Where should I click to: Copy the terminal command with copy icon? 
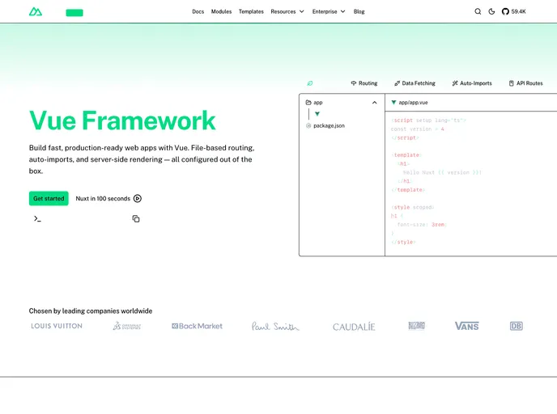click(136, 219)
